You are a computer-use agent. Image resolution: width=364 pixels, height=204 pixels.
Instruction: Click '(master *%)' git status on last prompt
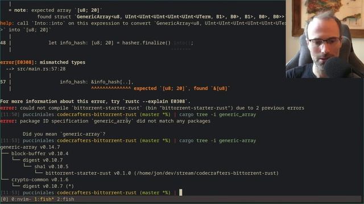155,193
